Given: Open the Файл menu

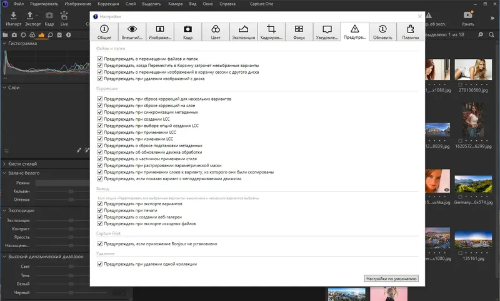Looking at the screenshot, I should (x=19, y=4).
